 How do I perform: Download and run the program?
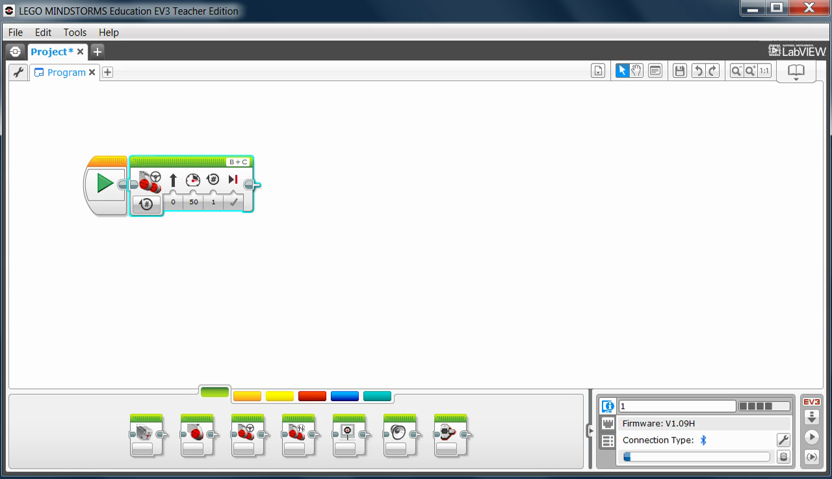click(811, 437)
